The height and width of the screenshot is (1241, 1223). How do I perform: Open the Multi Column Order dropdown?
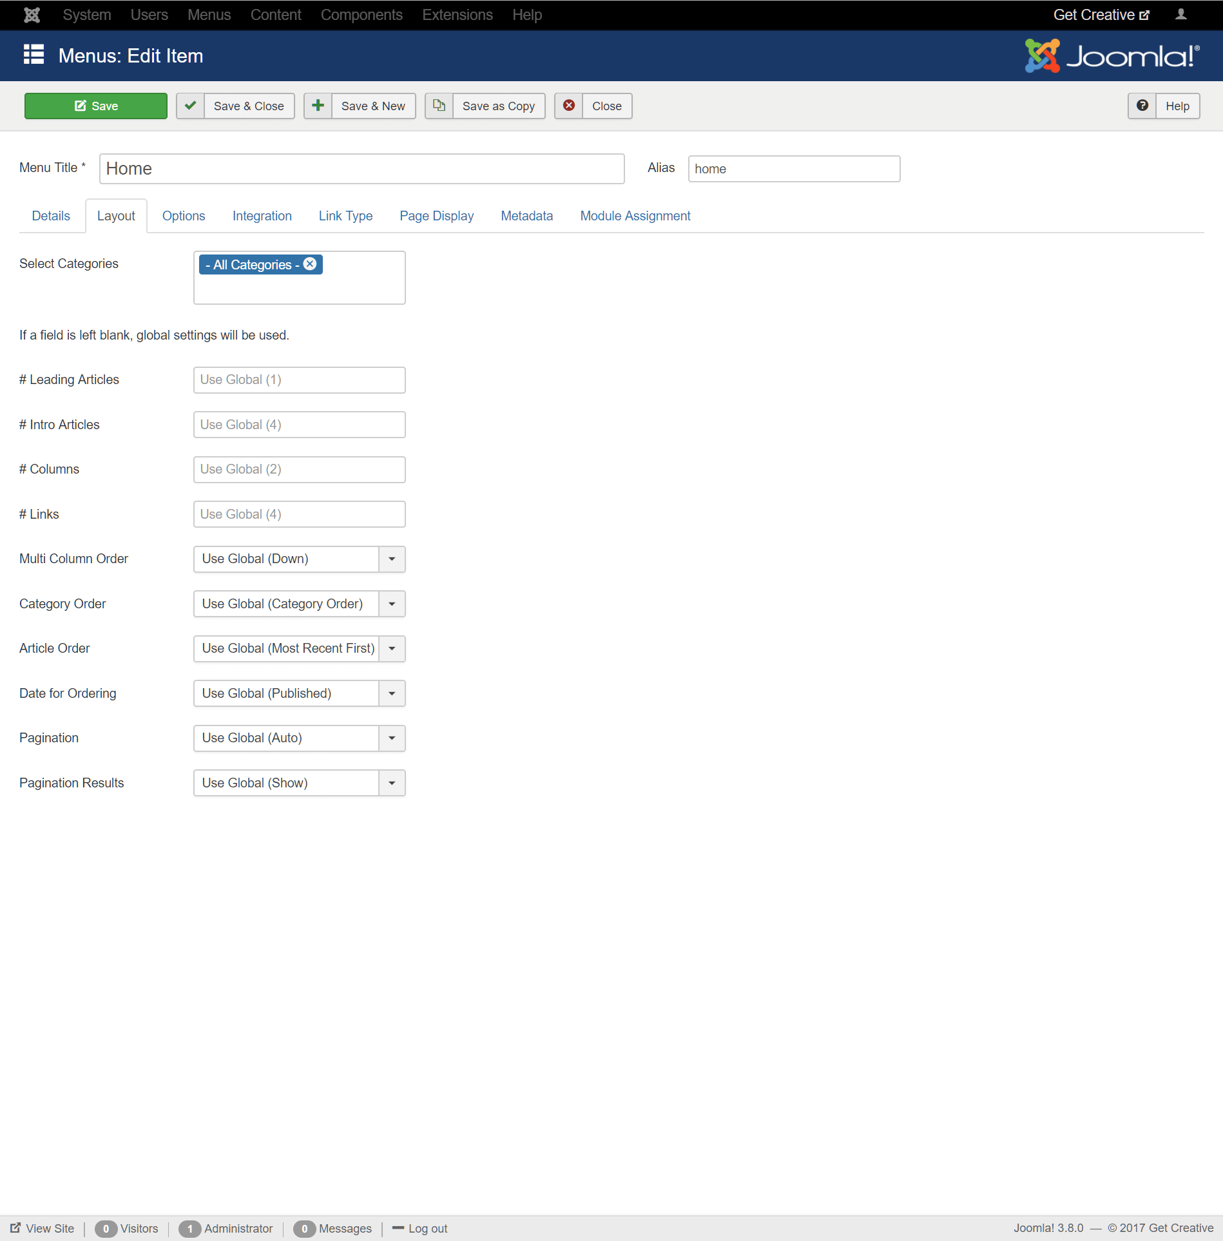(300, 559)
